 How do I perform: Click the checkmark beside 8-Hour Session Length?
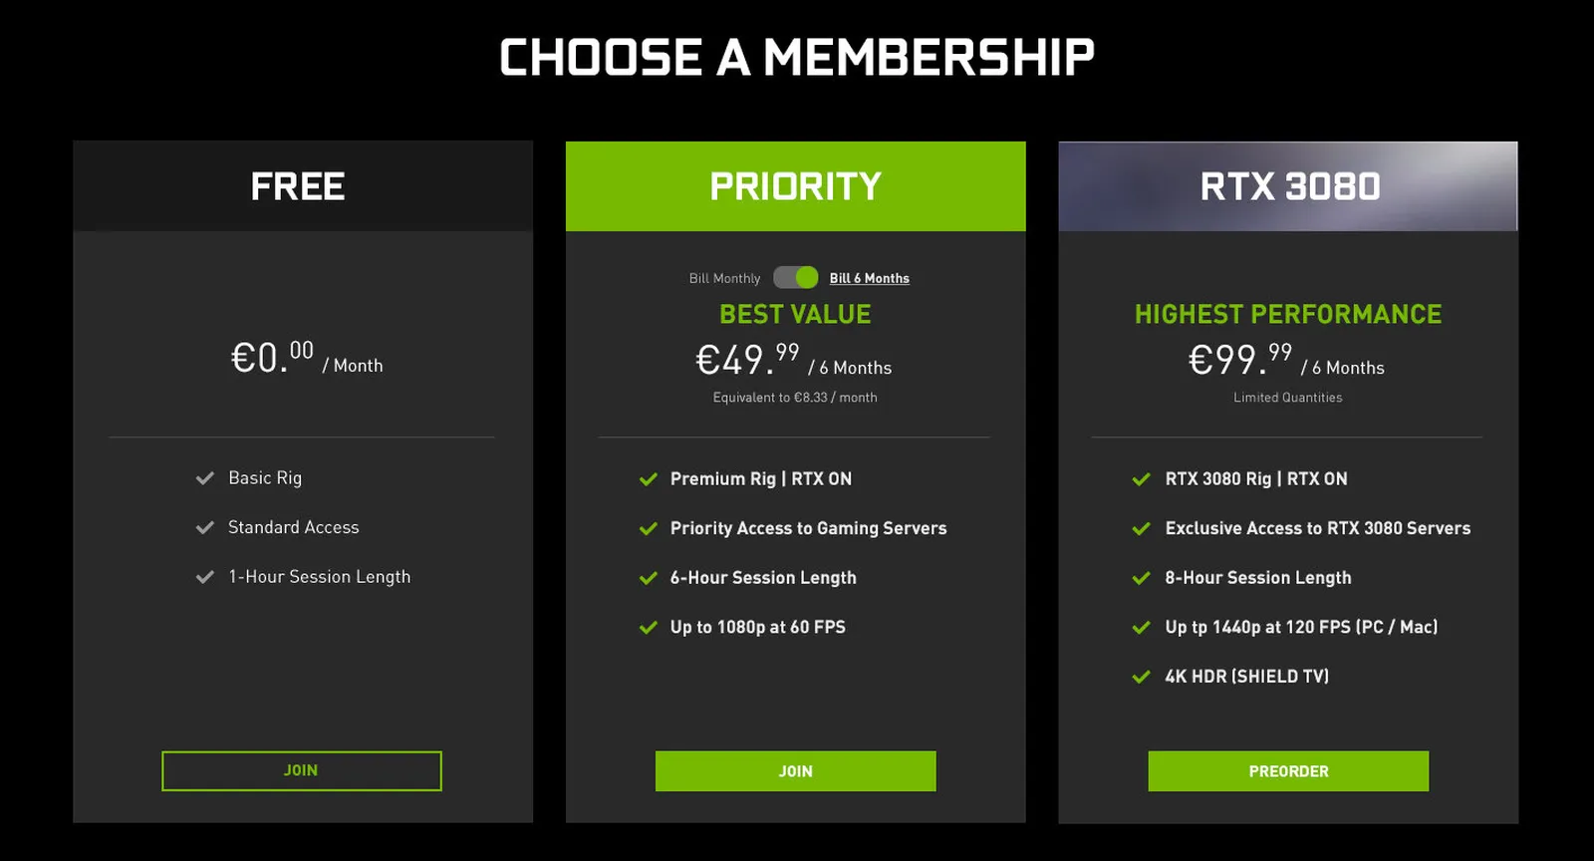point(1142,578)
